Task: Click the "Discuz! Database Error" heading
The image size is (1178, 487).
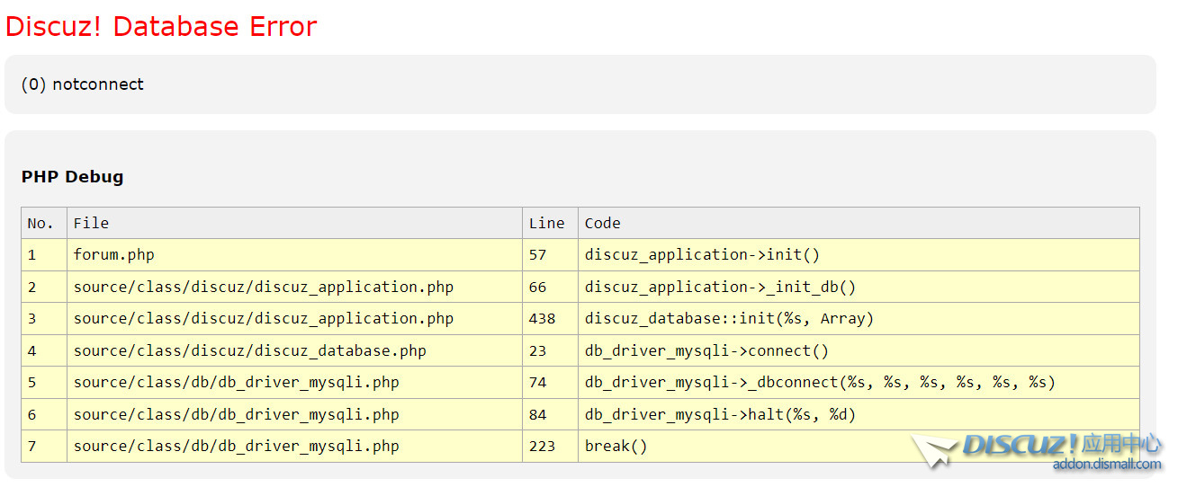Action: pyautogui.click(x=161, y=27)
